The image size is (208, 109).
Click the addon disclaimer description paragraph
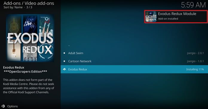click(28, 86)
